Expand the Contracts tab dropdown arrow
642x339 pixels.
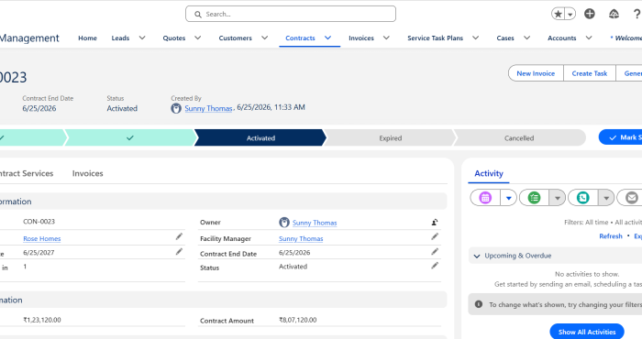(328, 38)
